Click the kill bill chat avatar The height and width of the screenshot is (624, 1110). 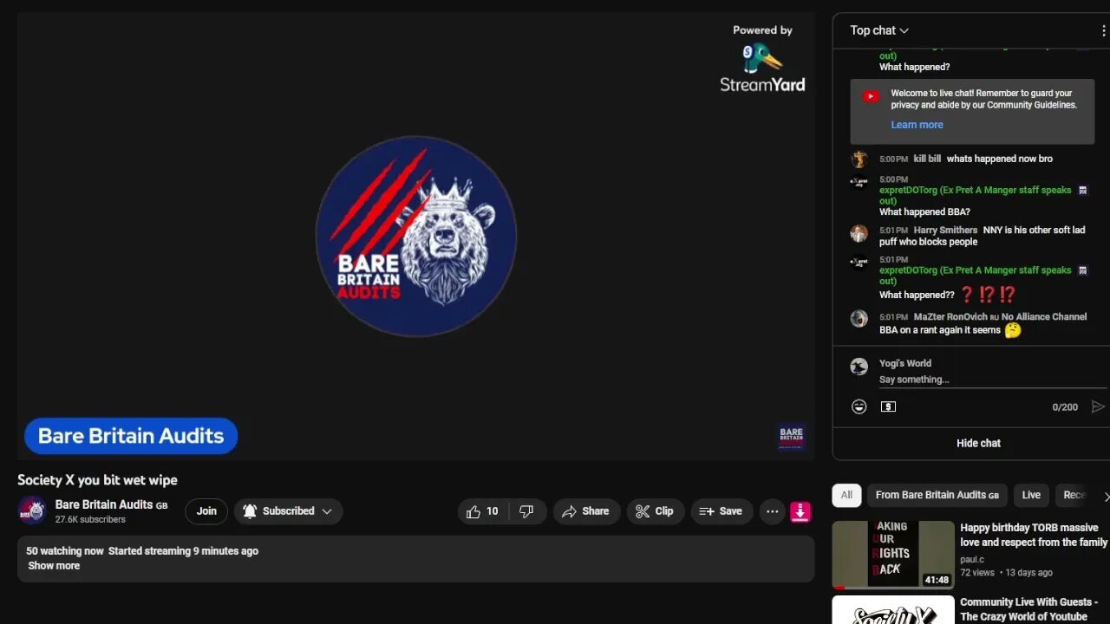coord(859,159)
